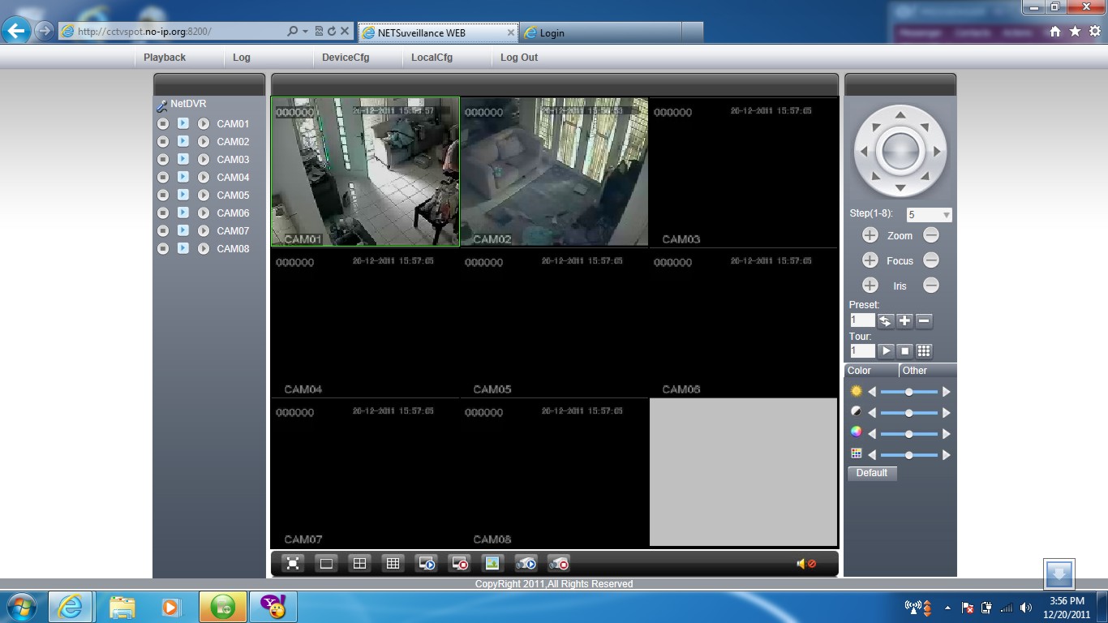The height and width of the screenshot is (623, 1108).
Task: Choose the four-channel split layout
Action: click(359, 563)
